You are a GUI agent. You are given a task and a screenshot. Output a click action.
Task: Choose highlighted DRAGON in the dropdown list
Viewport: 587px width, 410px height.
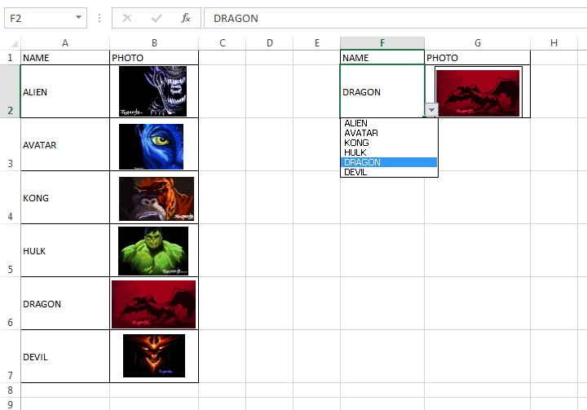pyautogui.click(x=389, y=162)
